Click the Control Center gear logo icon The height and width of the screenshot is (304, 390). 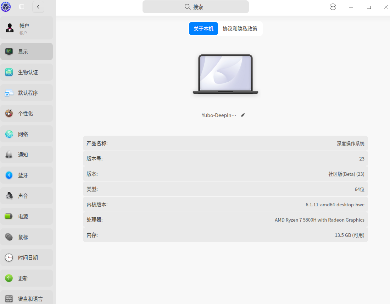[5, 6]
